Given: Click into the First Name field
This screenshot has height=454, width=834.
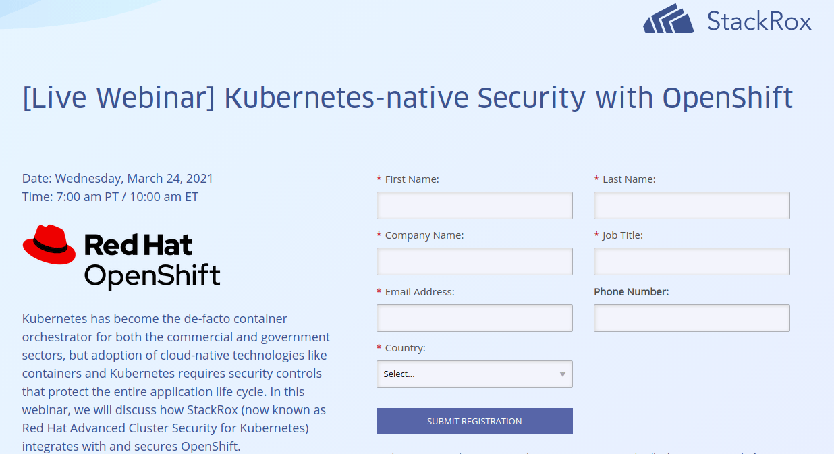Looking at the screenshot, I should 474,205.
